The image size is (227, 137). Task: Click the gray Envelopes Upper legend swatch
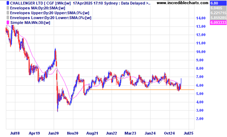[x=8, y=13]
